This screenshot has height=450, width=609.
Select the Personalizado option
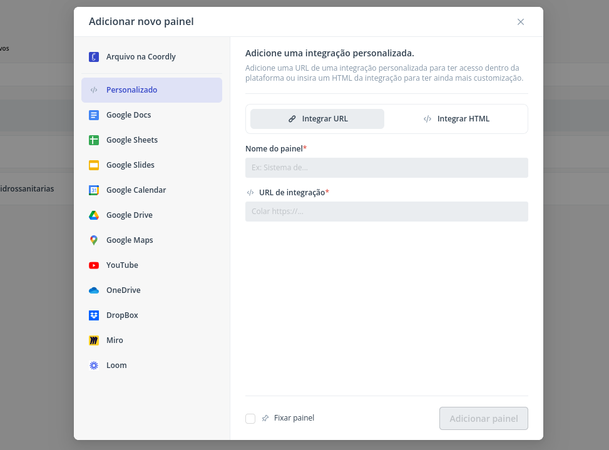(152, 90)
